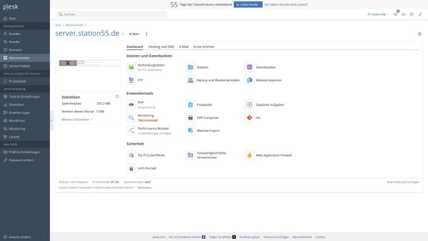Open PHP settings icon

(131, 104)
